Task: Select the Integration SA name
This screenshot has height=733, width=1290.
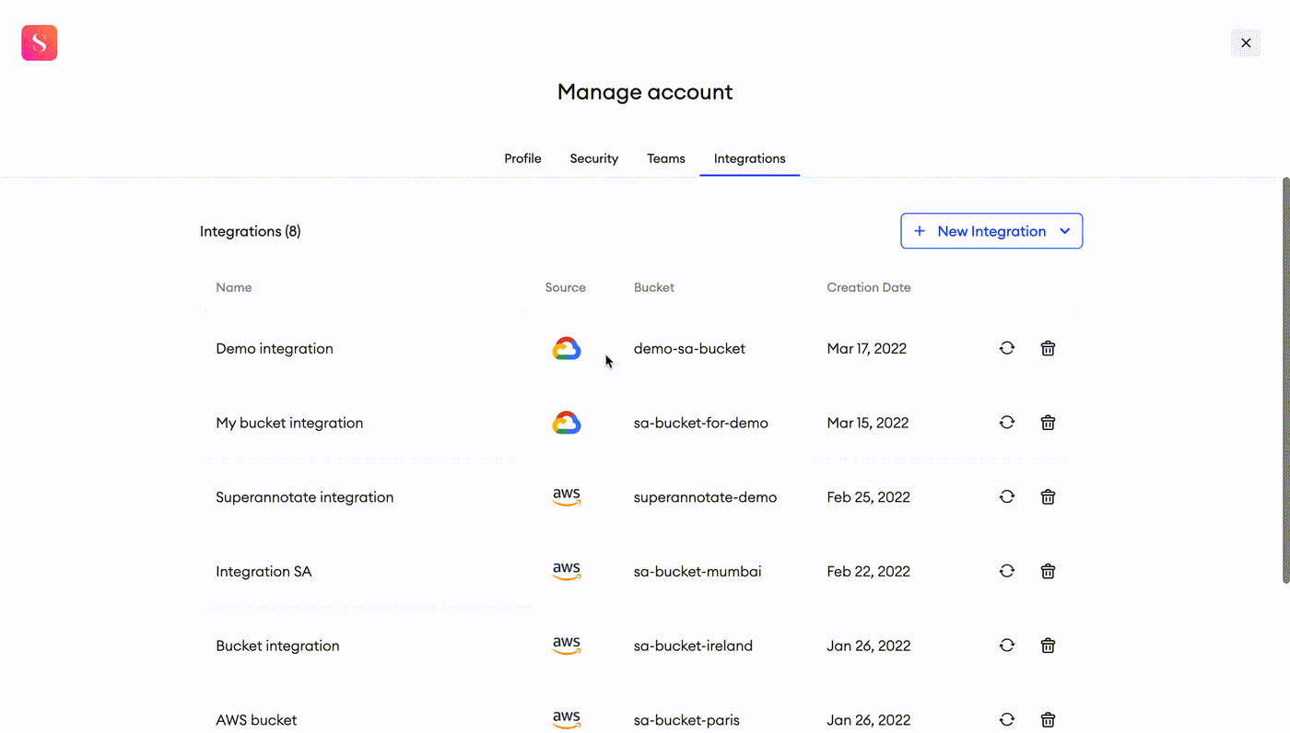Action: (264, 572)
